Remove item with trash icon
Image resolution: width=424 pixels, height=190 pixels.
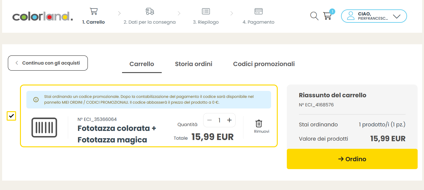point(259,124)
